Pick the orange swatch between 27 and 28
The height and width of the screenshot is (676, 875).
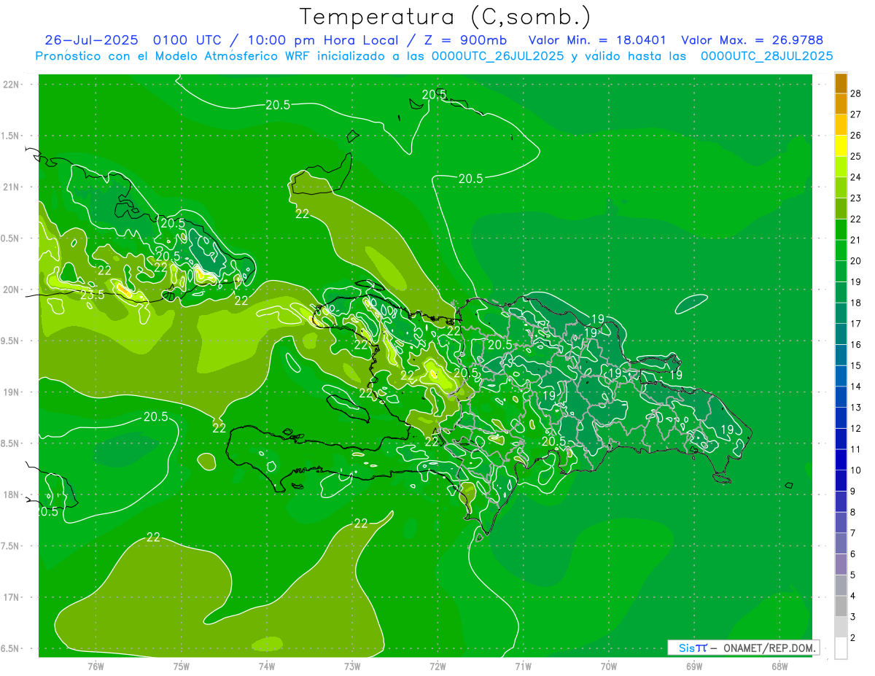[841, 104]
